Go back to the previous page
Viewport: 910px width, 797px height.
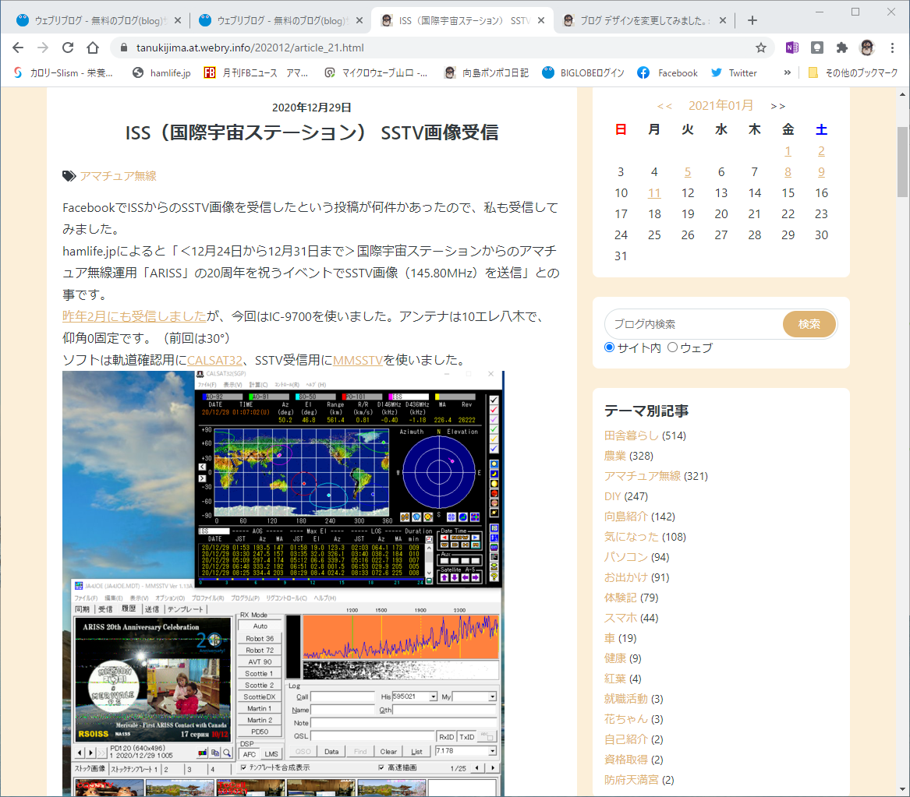[x=18, y=48]
